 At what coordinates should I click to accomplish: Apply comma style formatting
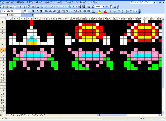pos(71,11)
